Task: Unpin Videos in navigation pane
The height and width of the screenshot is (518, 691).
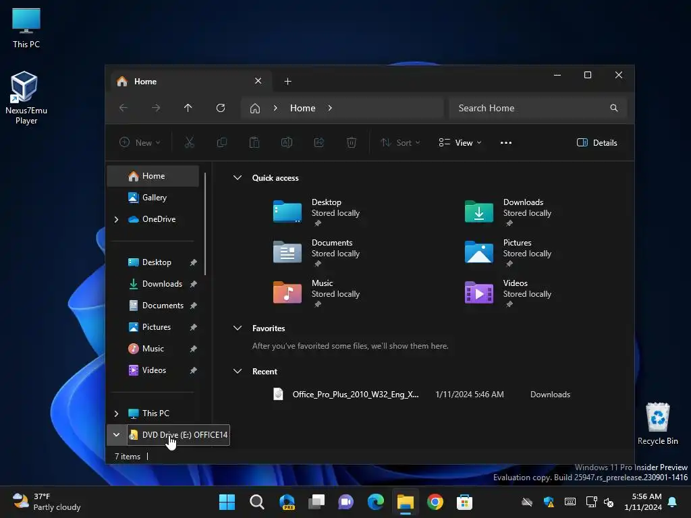Action: [x=193, y=370]
